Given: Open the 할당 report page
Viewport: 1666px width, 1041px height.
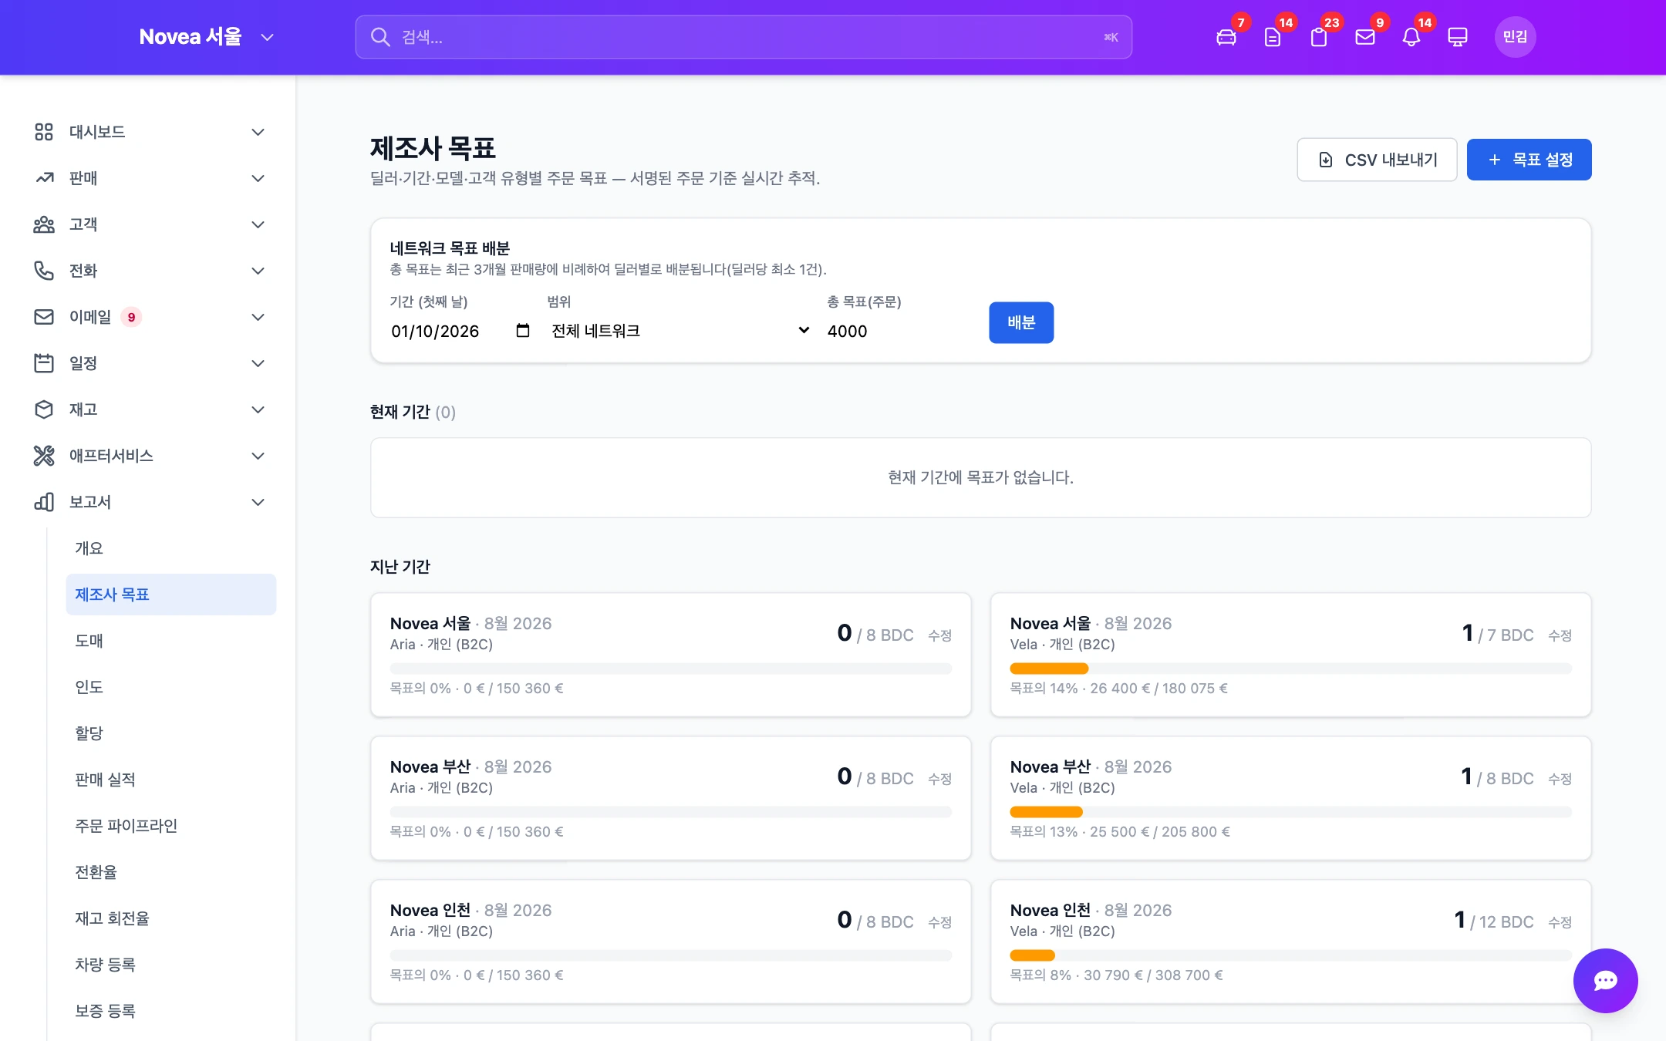Looking at the screenshot, I should [x=170, y=733].
